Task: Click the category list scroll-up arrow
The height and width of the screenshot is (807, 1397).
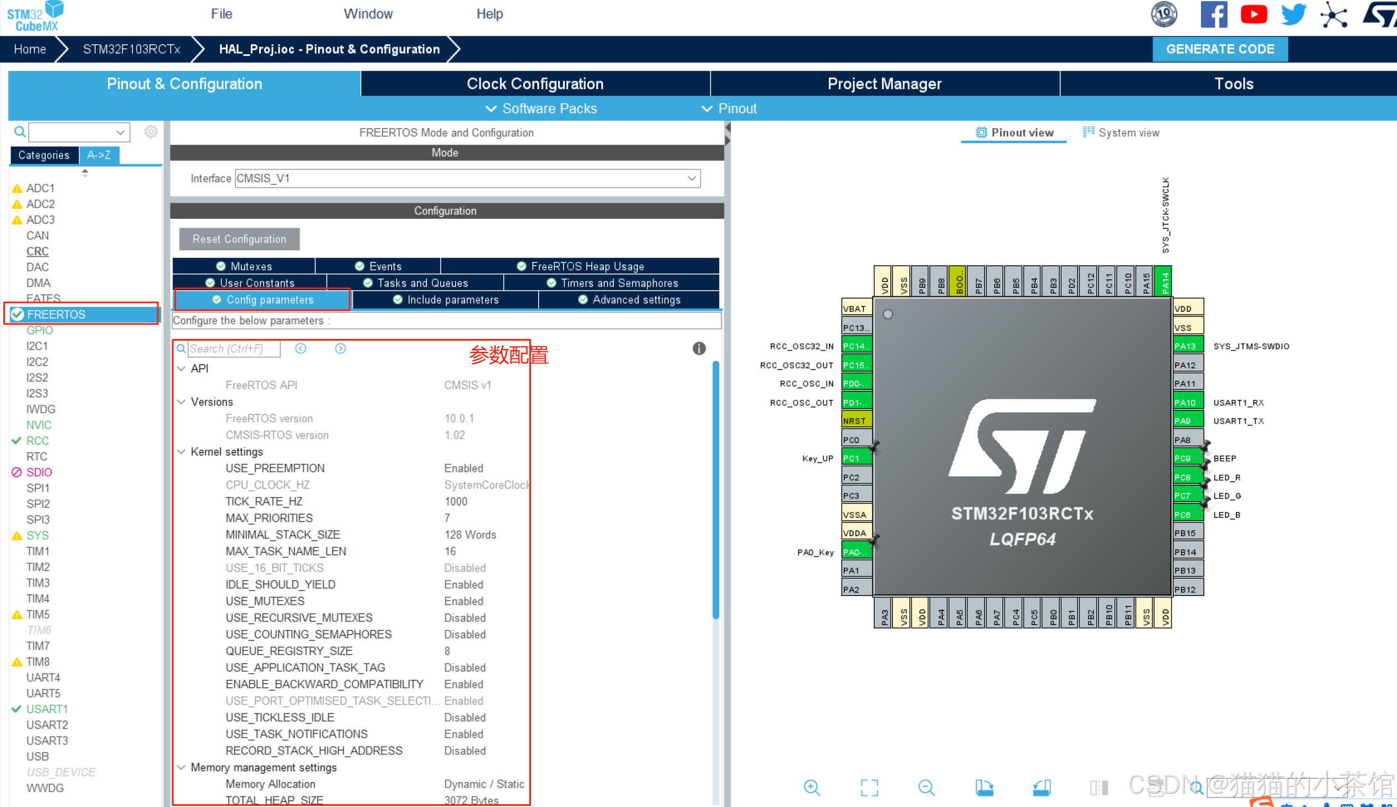Action: click(85, 172)
